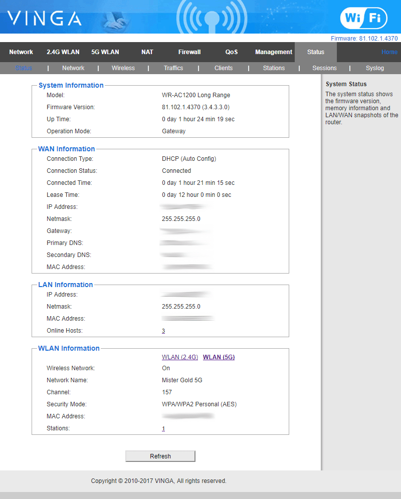This screenshot has height=499, width=401.
Task: Click the VINGA logo in header
Action: [44, 19]
